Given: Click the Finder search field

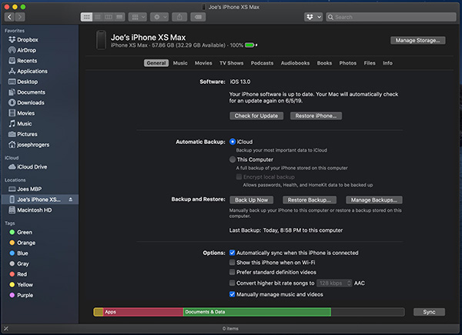Looking at the screenshot, I should point(391,17).
